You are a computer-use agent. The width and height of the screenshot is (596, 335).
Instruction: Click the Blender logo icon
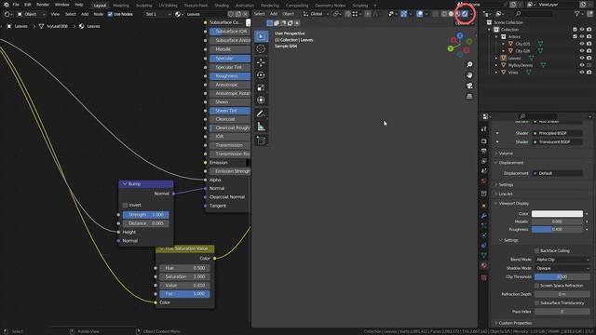[x=7, y=5]
